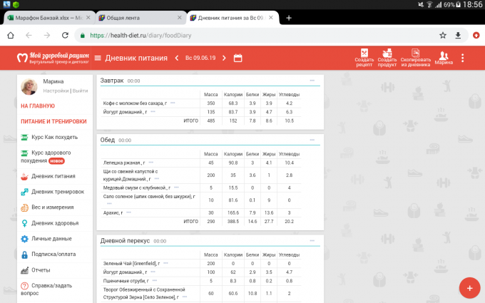Click the browser address bar URL
This screenshot has height=303, width=485.
[x=178, y=35]
